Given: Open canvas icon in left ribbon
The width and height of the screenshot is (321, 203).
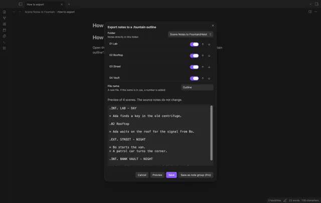Looking at the screenshot, I should tap(5, 24).
